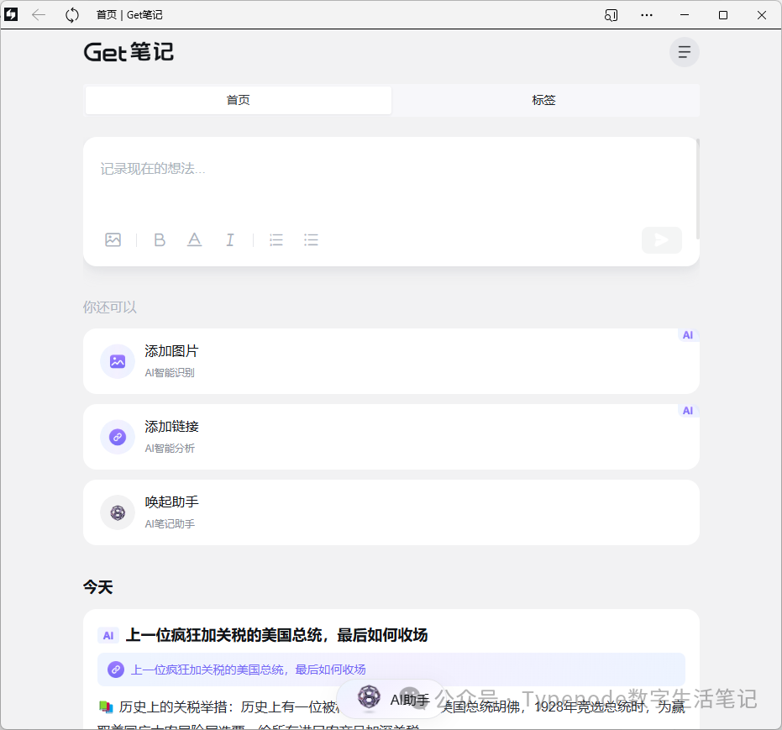Apply text color with underlined A icon
The height and width of the screenshot is (730, 782).
coord(194,240)
